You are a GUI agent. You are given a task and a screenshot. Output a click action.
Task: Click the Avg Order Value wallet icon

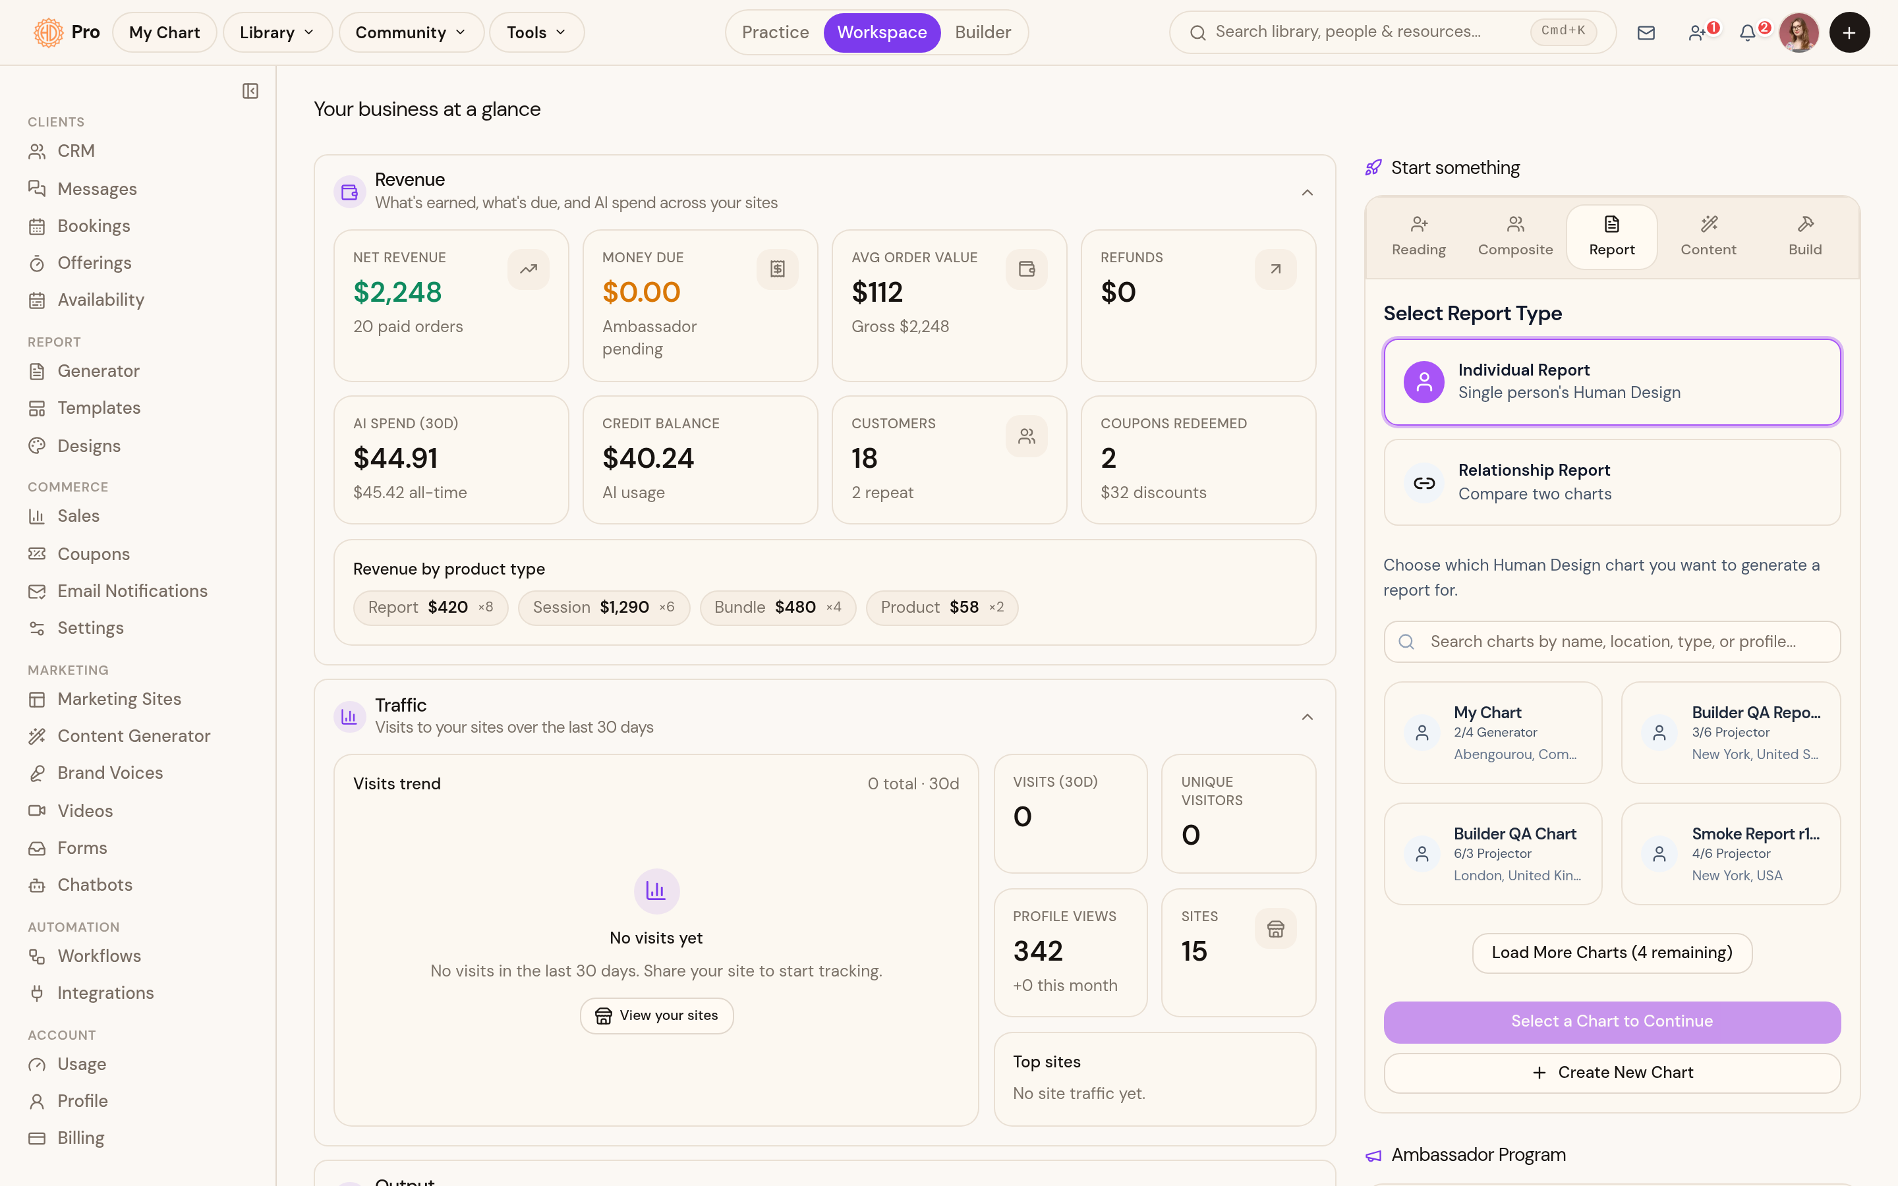click(x=1027, y=269)
